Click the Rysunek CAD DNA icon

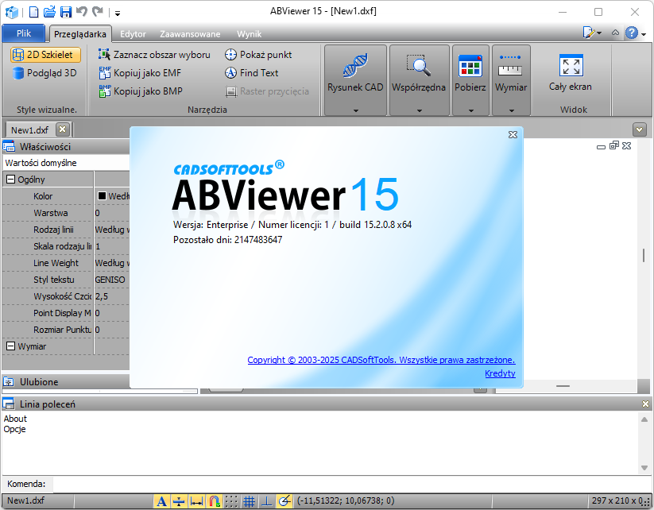[355, 65]
